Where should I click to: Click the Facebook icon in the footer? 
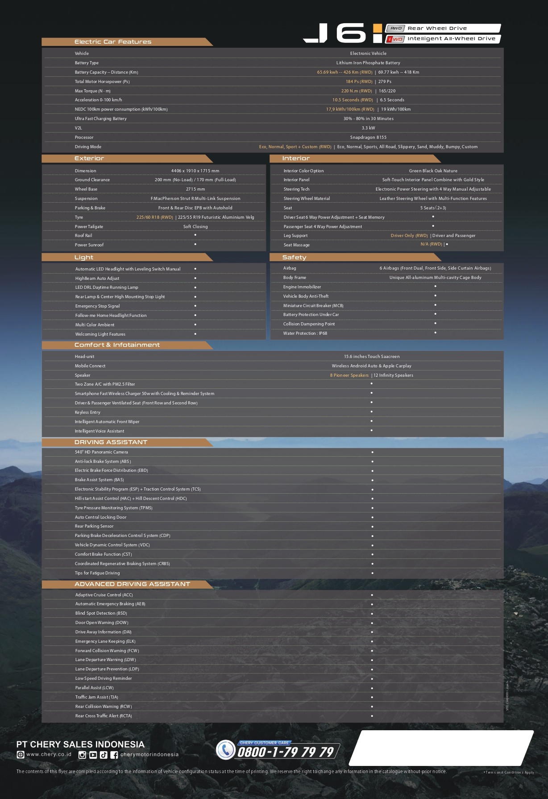tap(114, 755)
